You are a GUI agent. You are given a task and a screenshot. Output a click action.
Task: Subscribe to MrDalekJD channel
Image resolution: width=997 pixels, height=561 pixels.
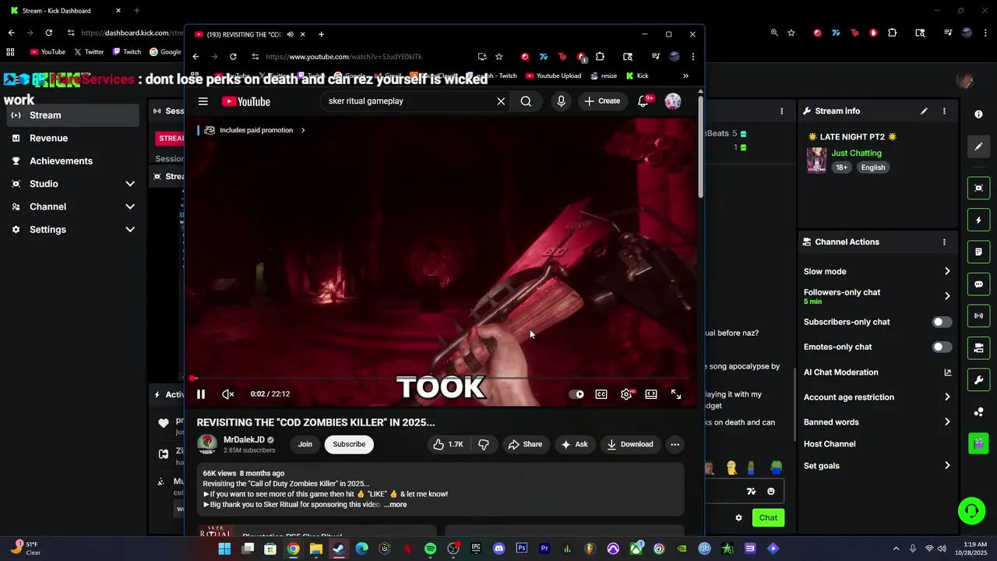pyautogui.click(x=349, y=444)
